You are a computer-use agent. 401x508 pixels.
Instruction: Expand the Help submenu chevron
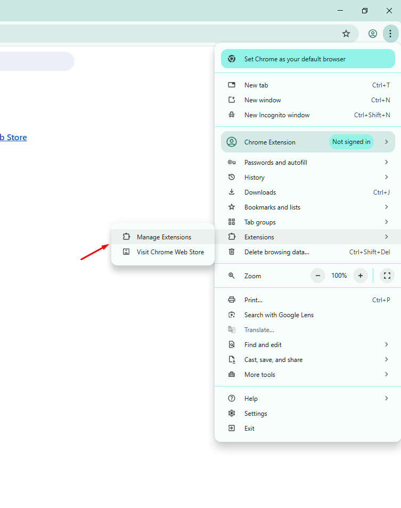(x=387, y=398)
